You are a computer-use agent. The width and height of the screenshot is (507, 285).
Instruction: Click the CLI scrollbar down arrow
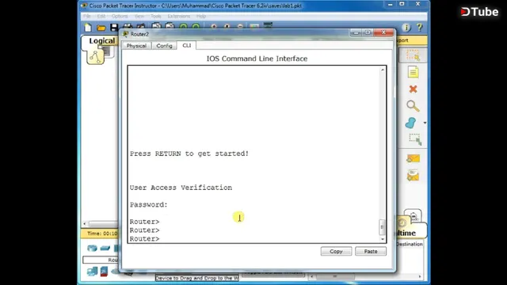point(383,239)
